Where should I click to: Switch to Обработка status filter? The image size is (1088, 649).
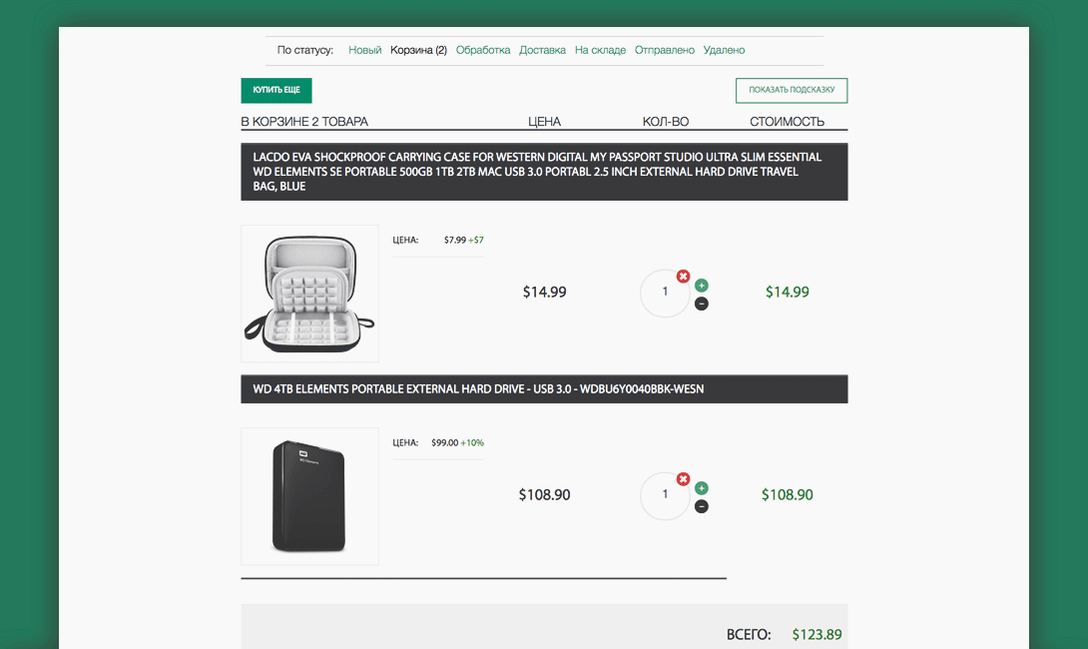(483, 50)
